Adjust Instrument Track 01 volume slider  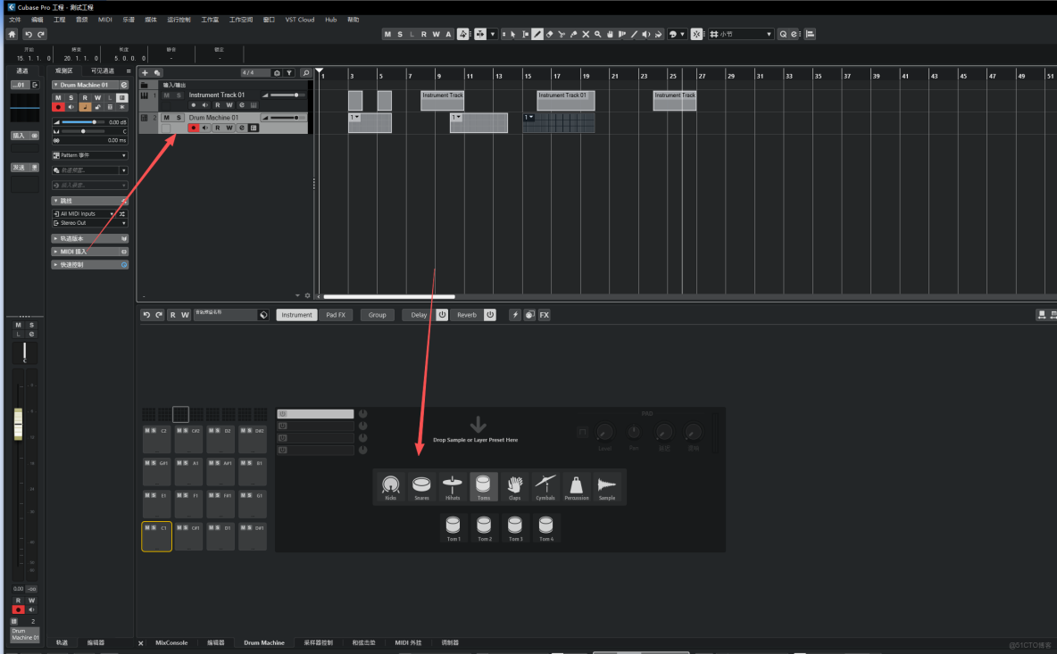point(286,95)
